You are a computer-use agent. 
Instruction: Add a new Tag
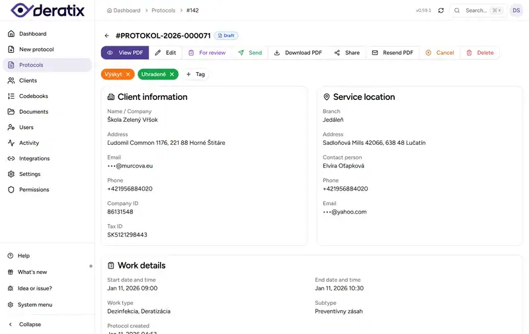tap(196, 74)
